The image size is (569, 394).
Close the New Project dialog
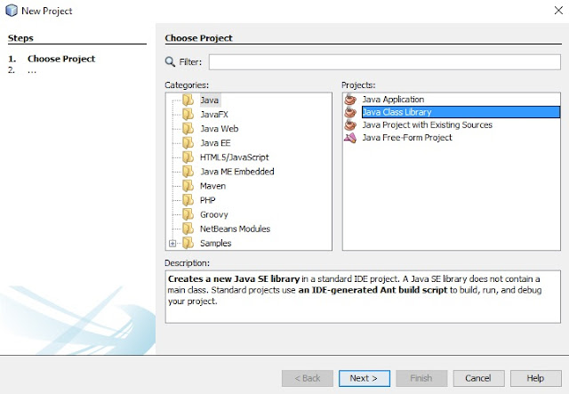point(558,11)
